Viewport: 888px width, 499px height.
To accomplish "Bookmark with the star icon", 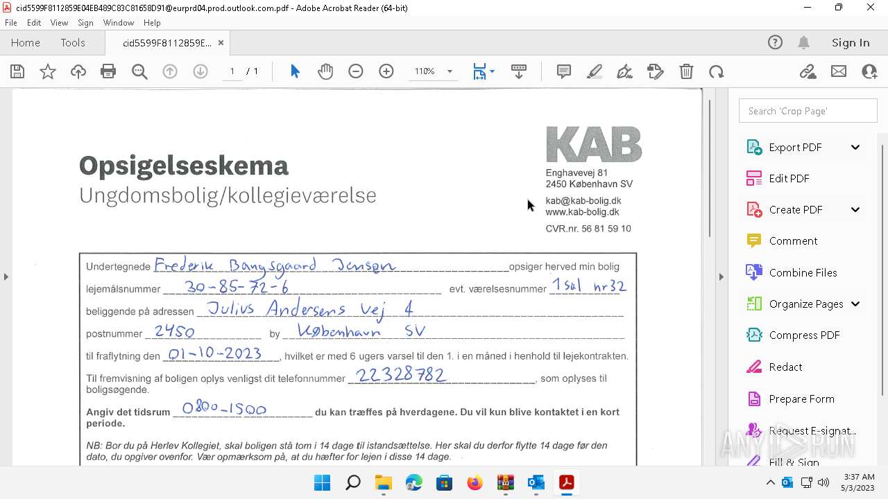I will [48, 71].
